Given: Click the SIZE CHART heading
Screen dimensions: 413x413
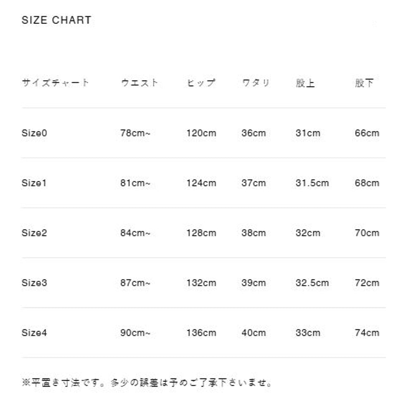Looking at the screenshot, I should pyautogui.click(x=56, y=20).
